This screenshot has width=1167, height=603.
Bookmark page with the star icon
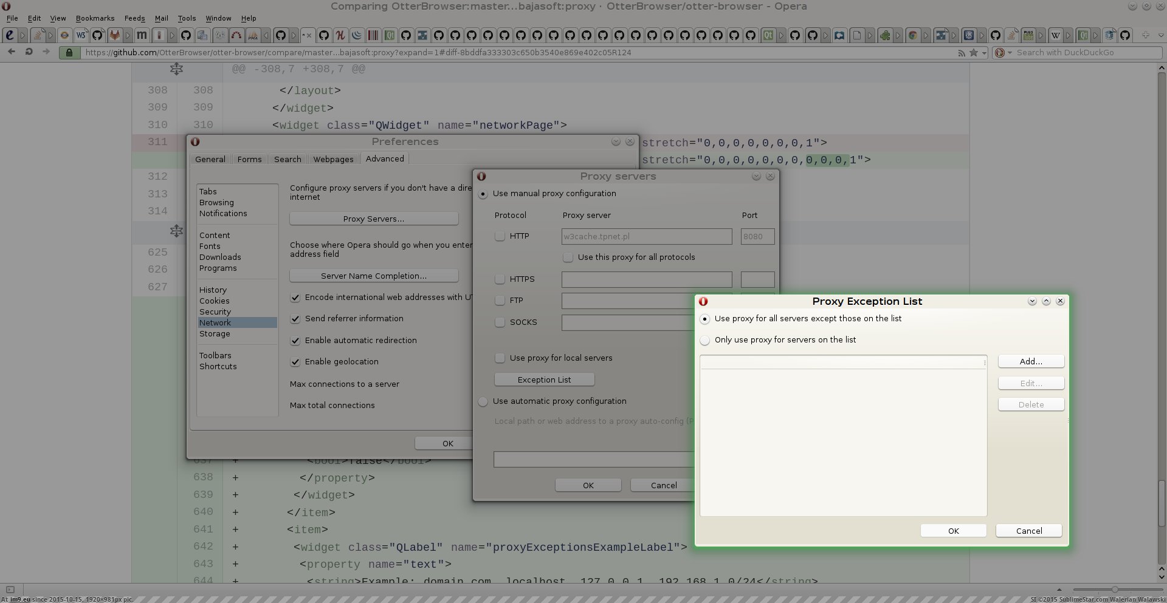tap(974, 53)
